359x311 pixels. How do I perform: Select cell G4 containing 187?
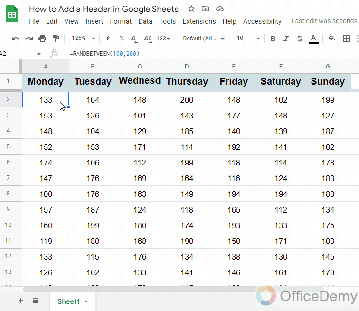click(x=328, y=131)
